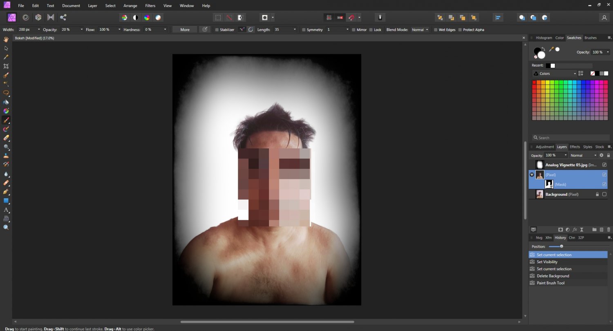Select the Paint Brush tool
The height and width of the screenshot is (331, 613).
point(6,120)
